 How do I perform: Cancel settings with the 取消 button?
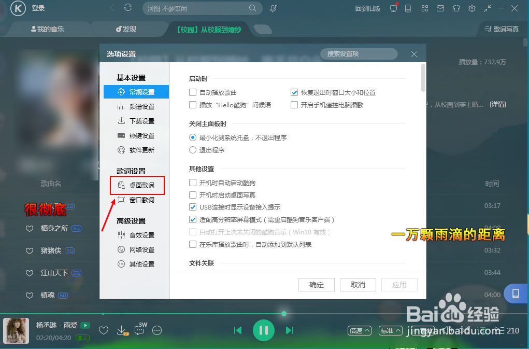tap(358, 285)
